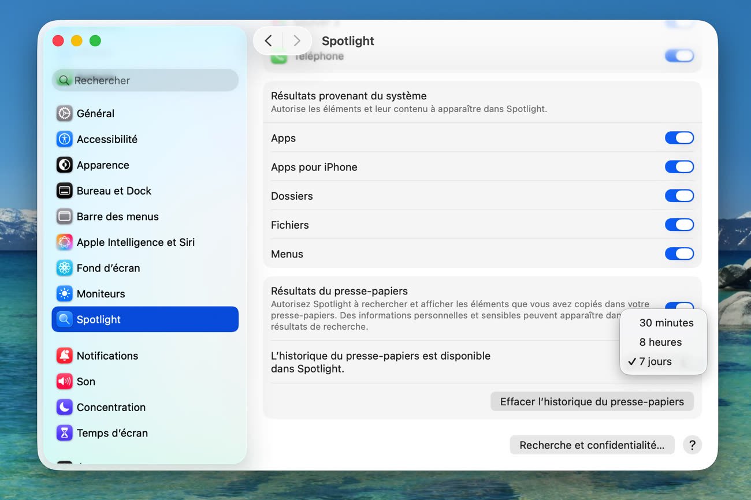Select the Bureau et Dock icon

coord(64,191)
